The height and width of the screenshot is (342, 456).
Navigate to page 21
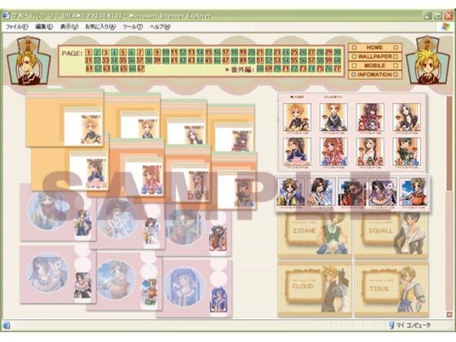(260, 53)
